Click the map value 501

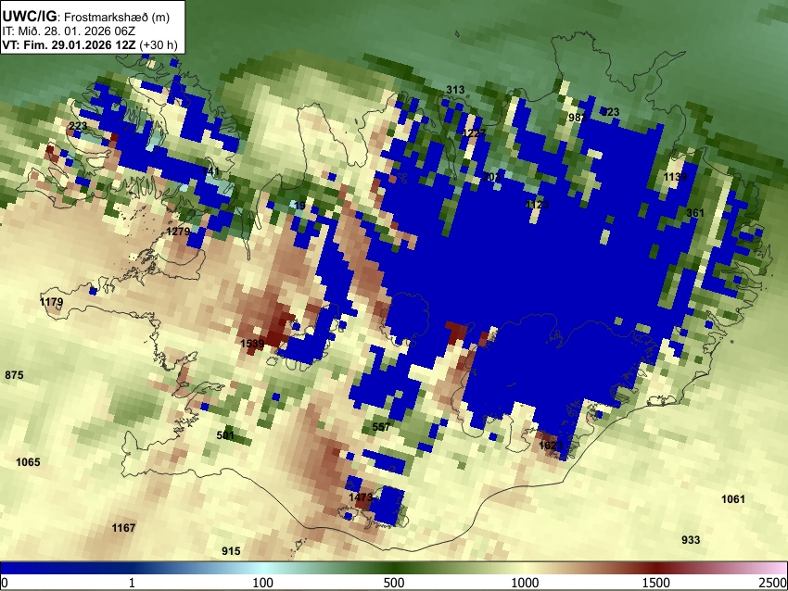pyautogui.click(x=225, y=435)
